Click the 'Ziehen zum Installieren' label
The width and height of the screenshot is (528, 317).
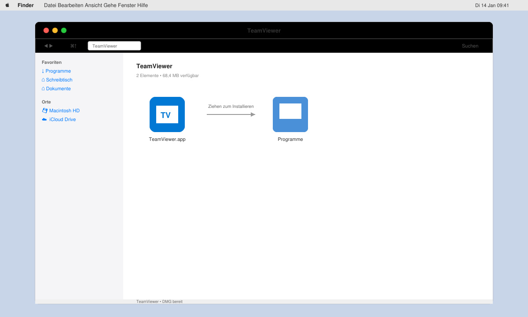(231, 106)
